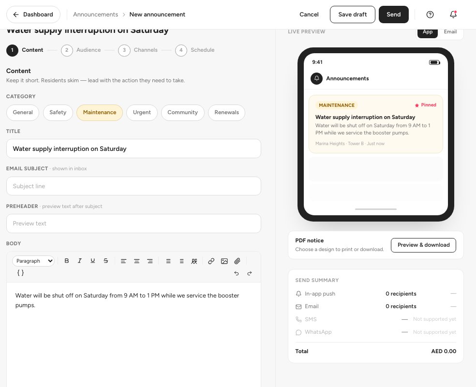This screenshot has height=387, width=476.
Task: Apply italic formatting in body editor
Action: pos(79,261)
